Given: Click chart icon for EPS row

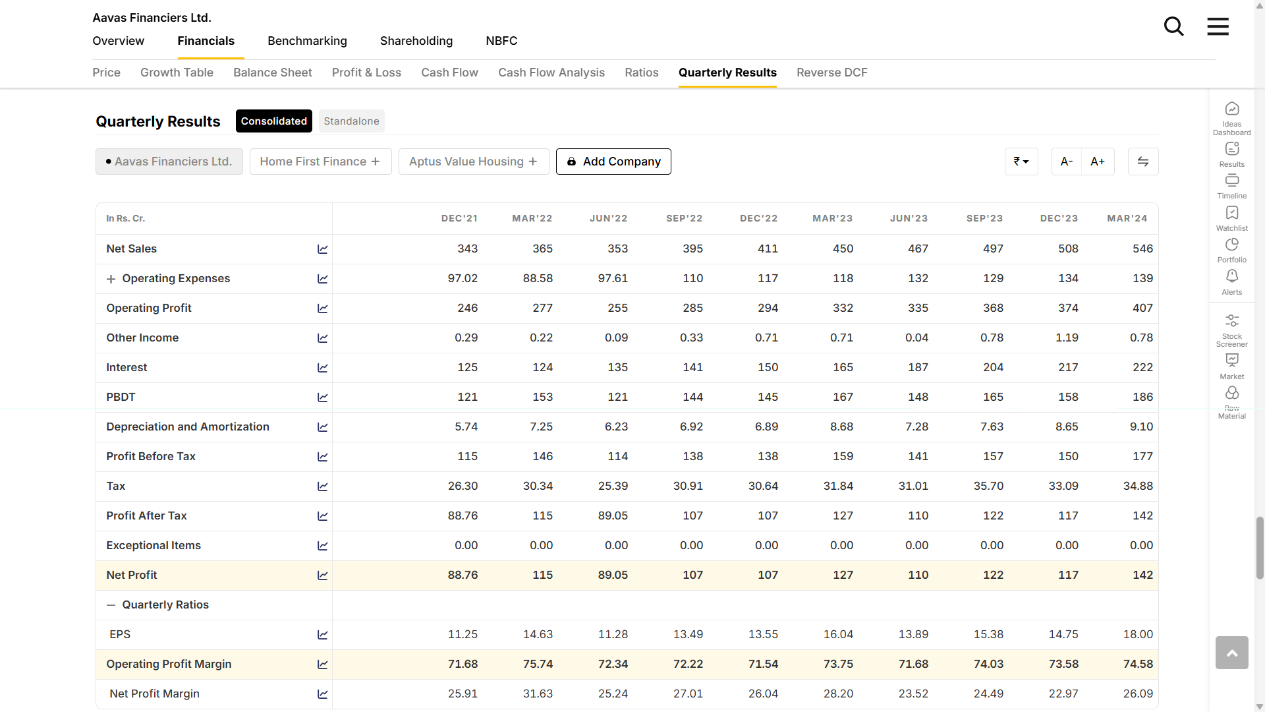Looking at the screenshot, I should [x=322, y=635].
